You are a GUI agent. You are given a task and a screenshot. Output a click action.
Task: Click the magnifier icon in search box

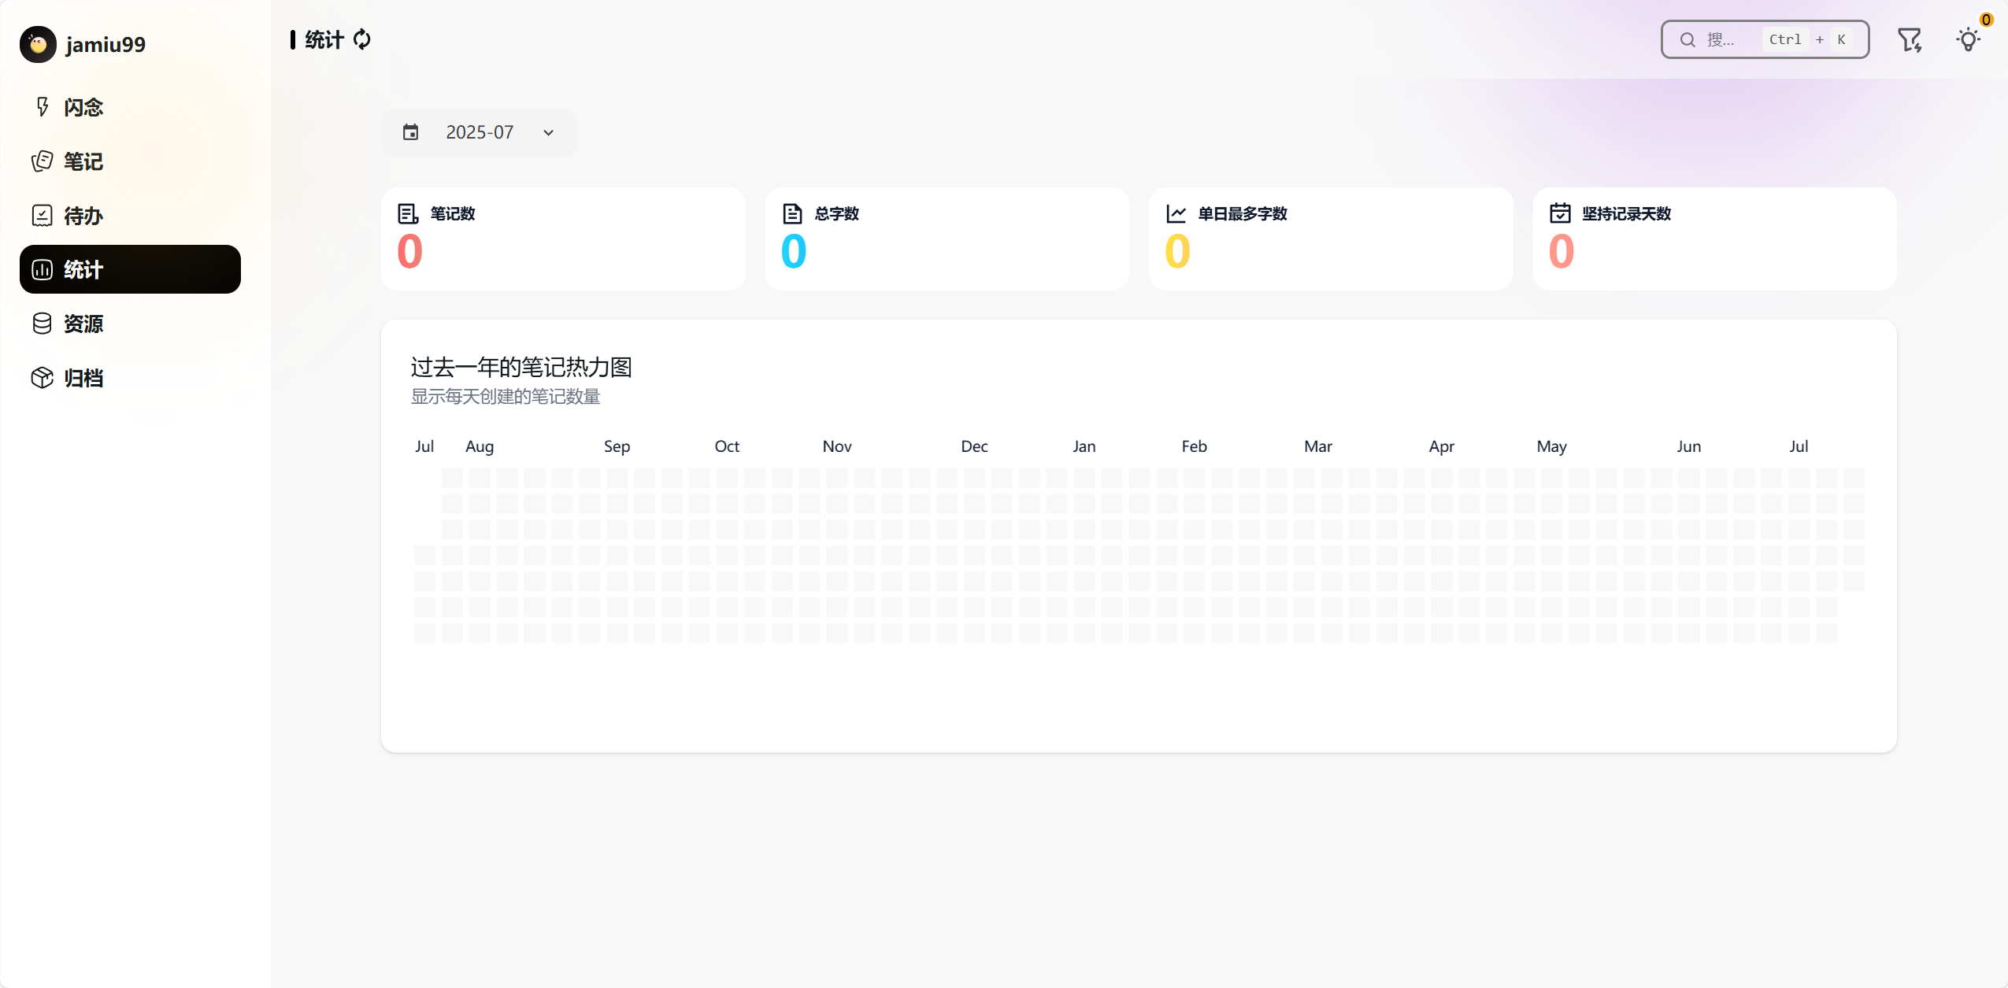[1688, 39]
